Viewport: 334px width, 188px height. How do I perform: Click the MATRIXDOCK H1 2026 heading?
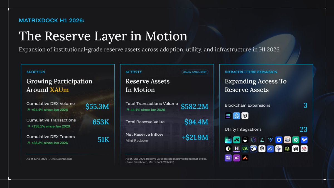point(51,20)
